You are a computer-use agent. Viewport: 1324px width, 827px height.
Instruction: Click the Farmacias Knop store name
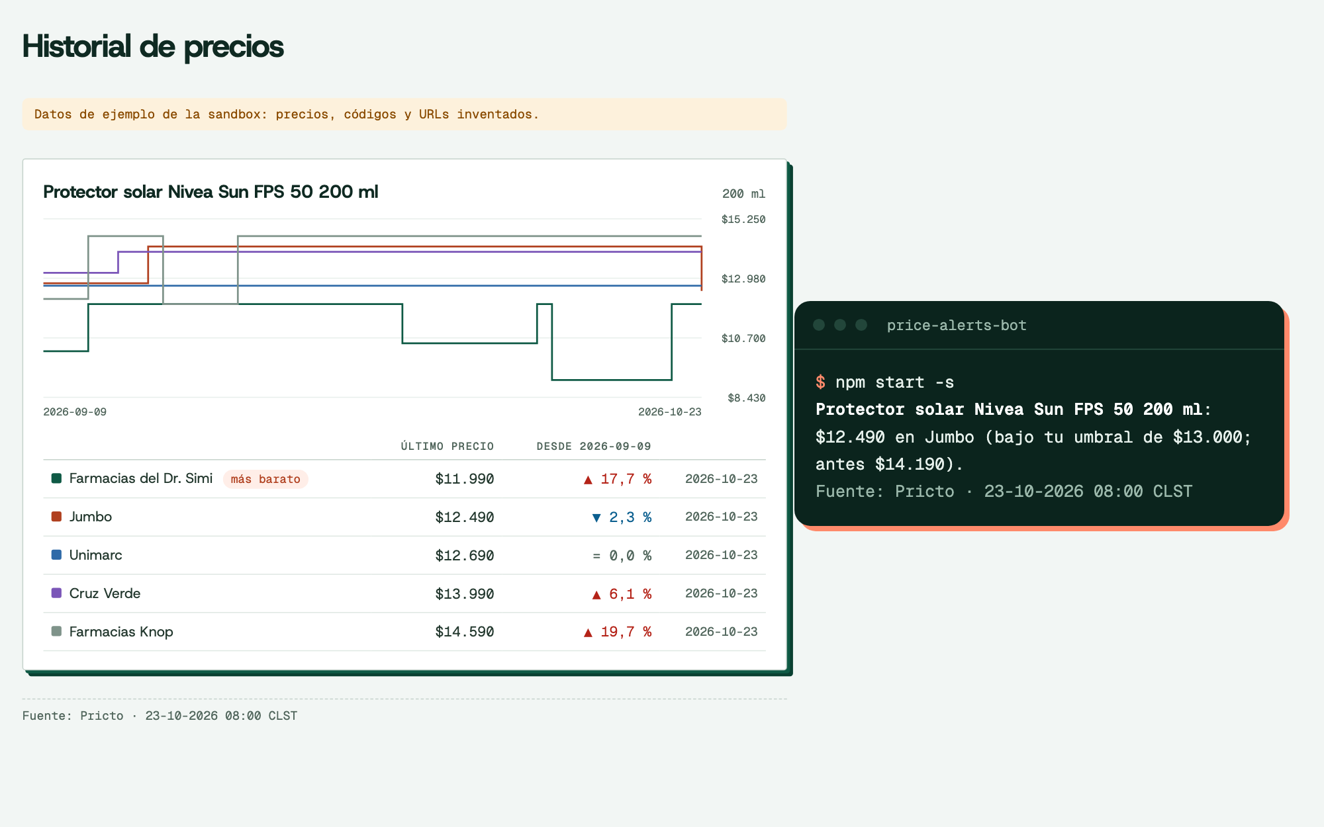point(121,632)
